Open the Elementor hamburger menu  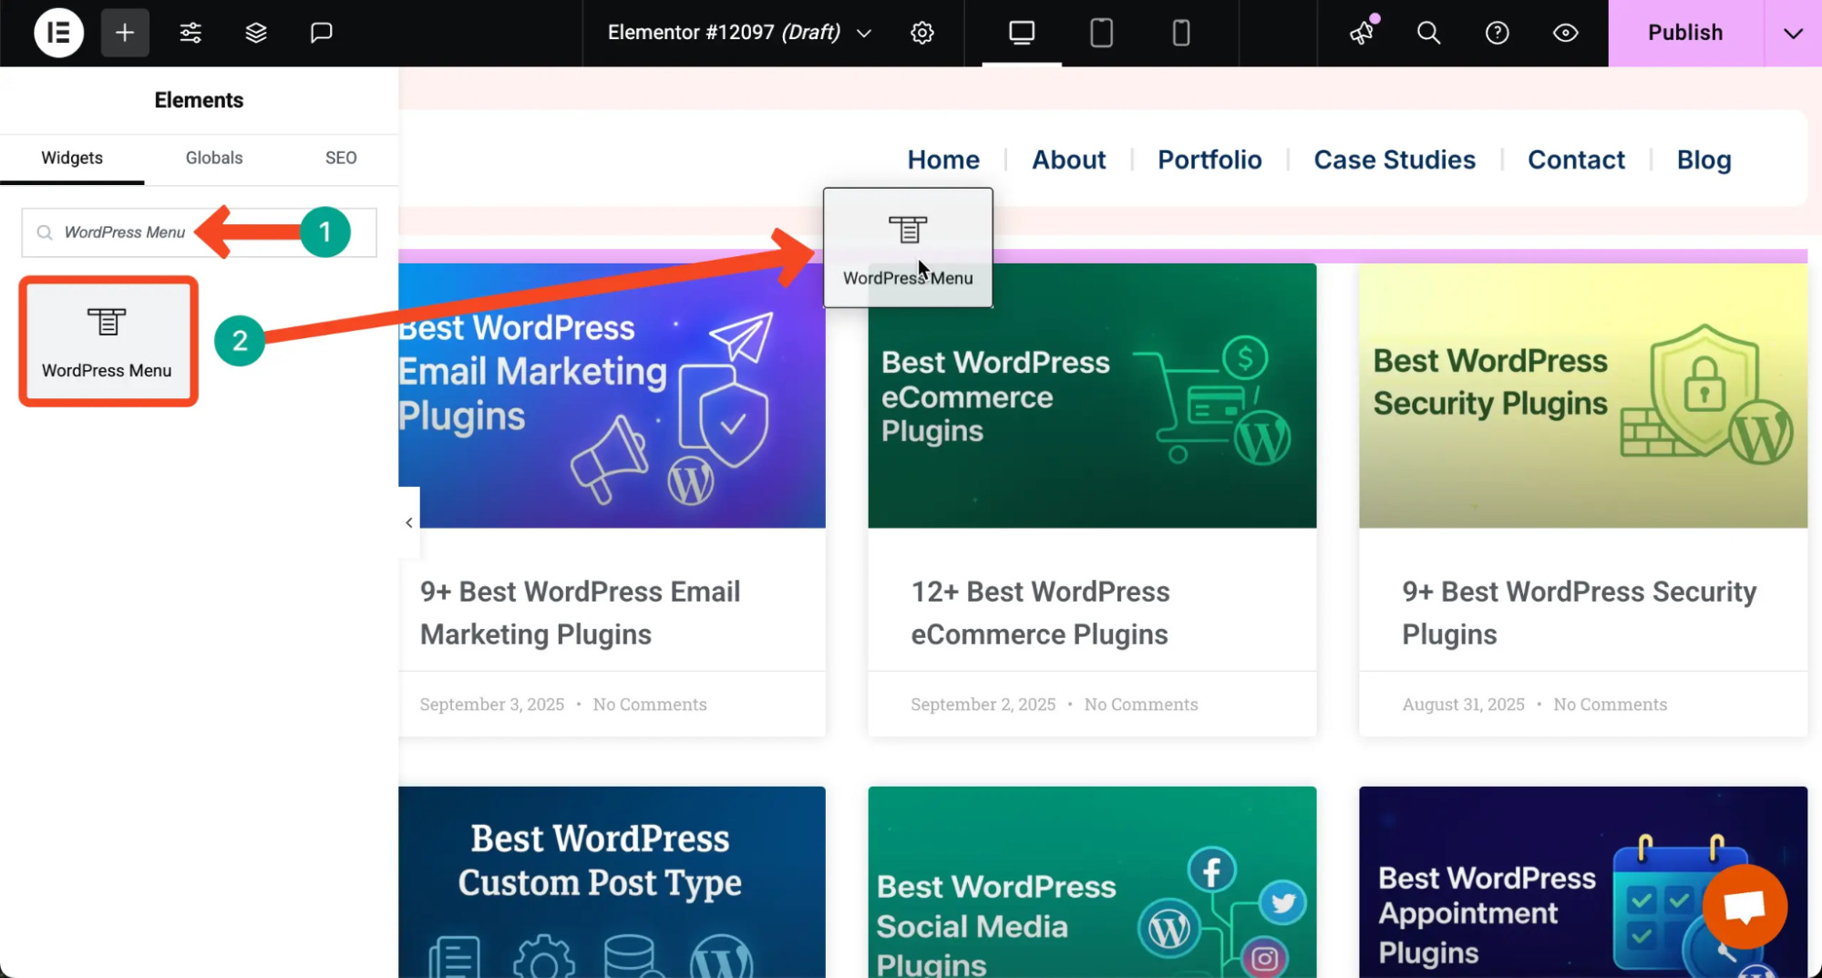point(57,32)
